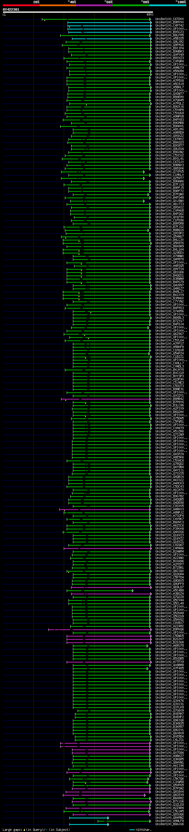Viewport: 189px width, 832px height.
Task: Select the UniRef100_Q4SPZ4 label
Action: (x=169, y=454)
